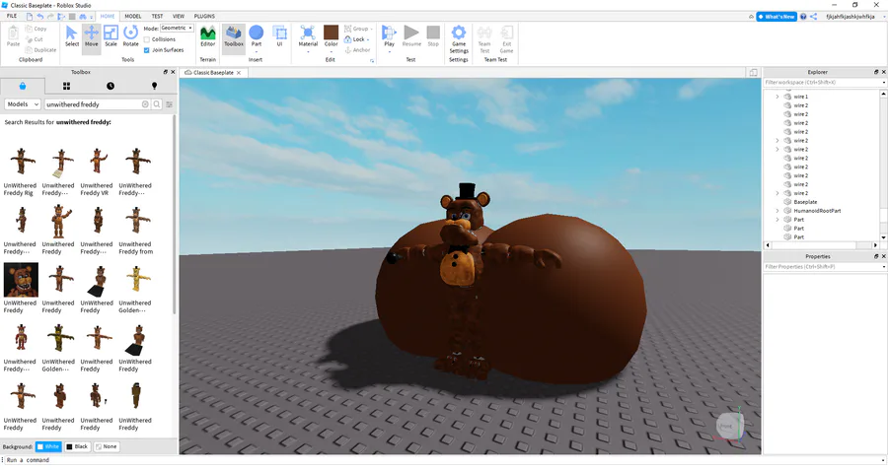Click the What's New button

[x=777, y=17]
